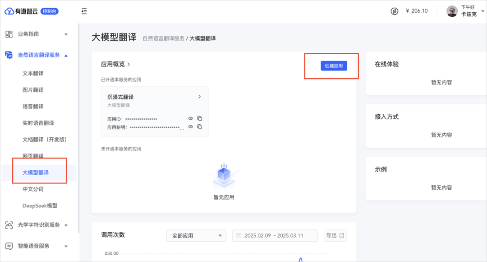Viewport: 487px width, 262px height.
Task: Open 沉浸式翻译 app details chevron
Action: [199, 97]
